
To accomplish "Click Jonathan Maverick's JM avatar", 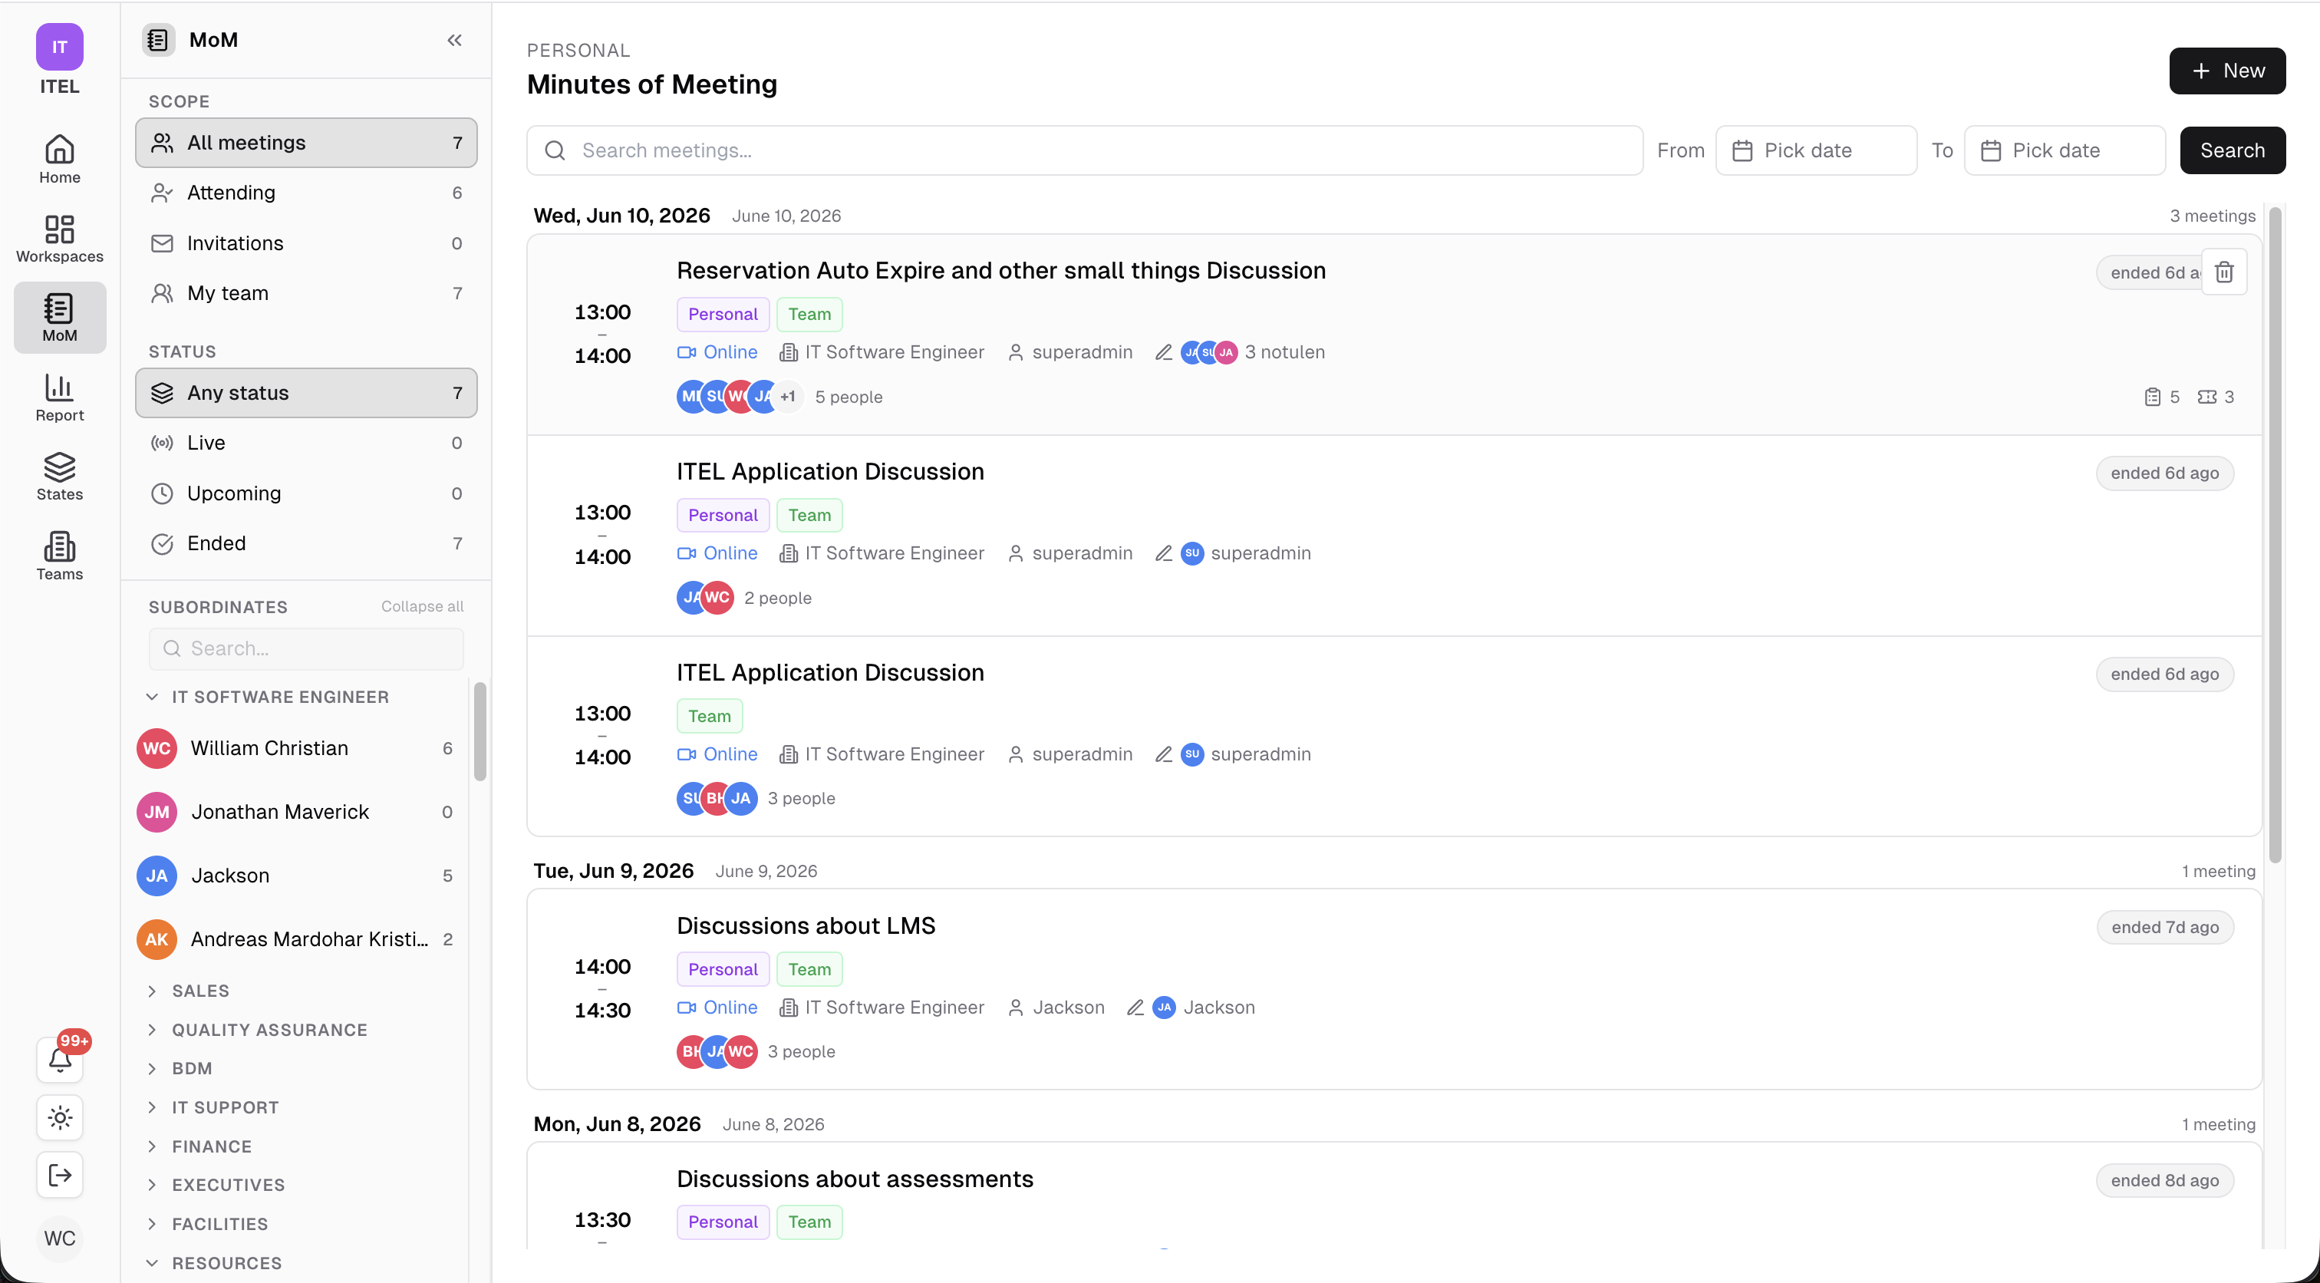I will pyautogui.click(x=157, y=812).
